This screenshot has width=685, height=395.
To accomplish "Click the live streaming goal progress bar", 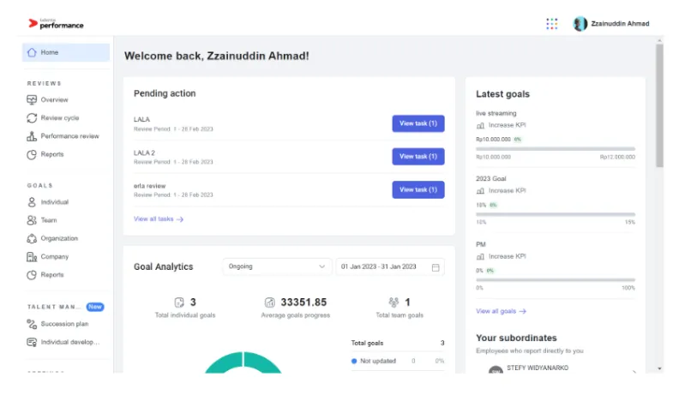I will 555,149.
